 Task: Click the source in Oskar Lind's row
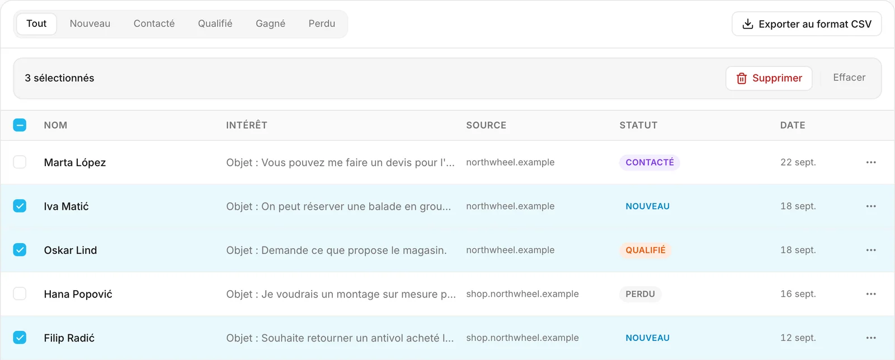(510, 250)
